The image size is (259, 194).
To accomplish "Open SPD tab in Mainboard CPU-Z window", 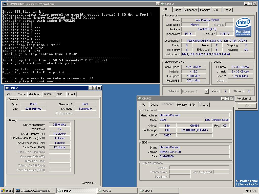I will (192, 105).
